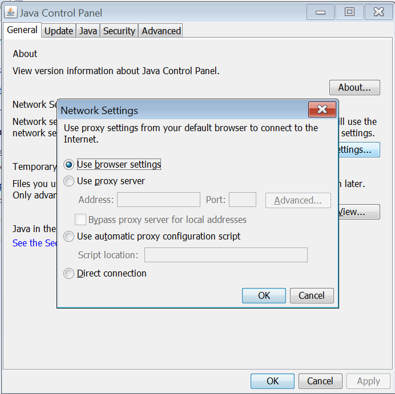Switch to the Advanced tab

(161, 31)
